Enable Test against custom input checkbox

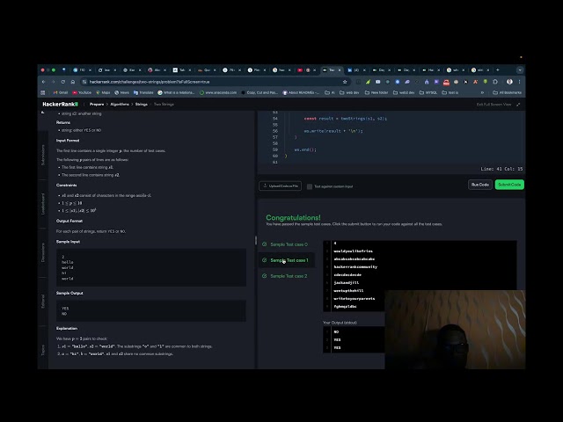[310, 186]
